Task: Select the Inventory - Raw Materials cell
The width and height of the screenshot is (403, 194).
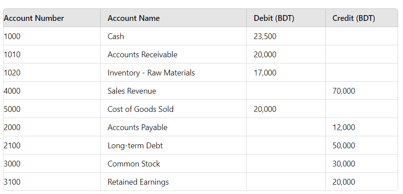Action: 151,73
